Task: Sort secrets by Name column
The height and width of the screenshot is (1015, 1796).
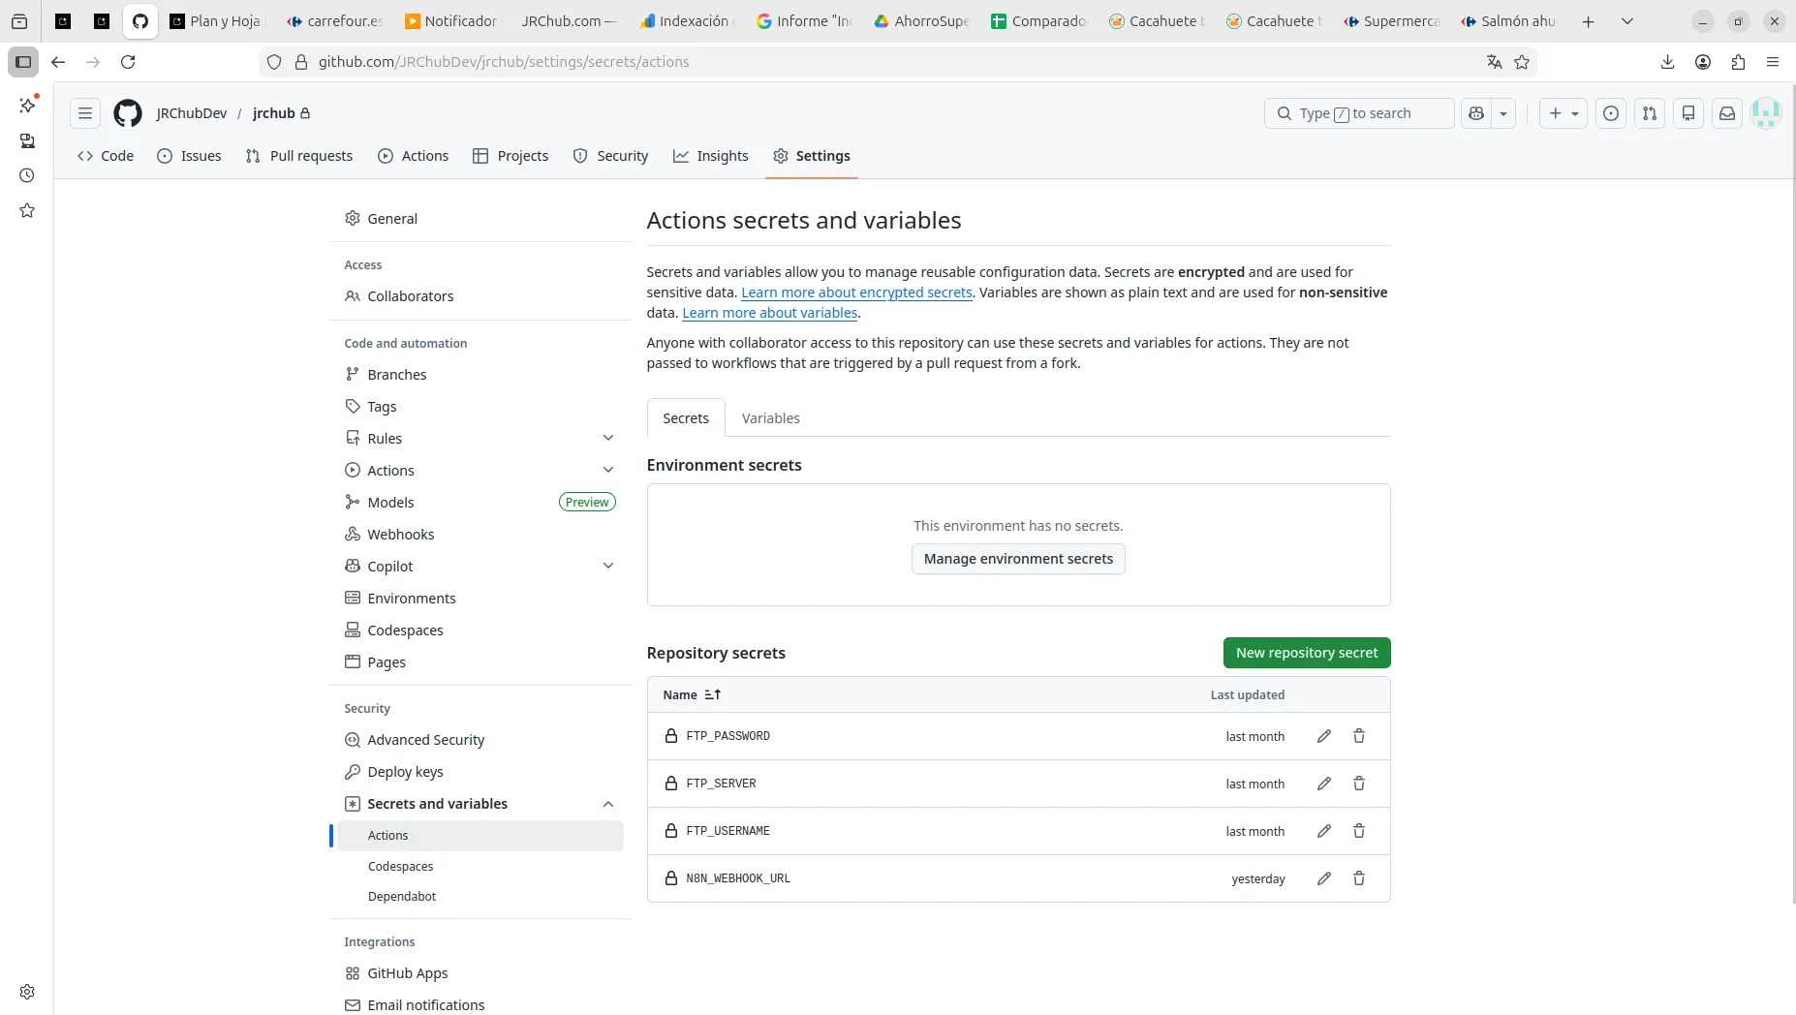Action: tap(692, 694)
